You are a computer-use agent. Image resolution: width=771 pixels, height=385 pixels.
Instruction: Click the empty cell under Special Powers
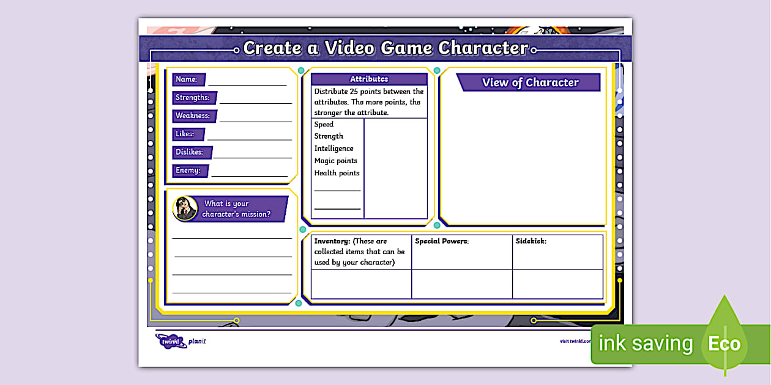[461, 284]
